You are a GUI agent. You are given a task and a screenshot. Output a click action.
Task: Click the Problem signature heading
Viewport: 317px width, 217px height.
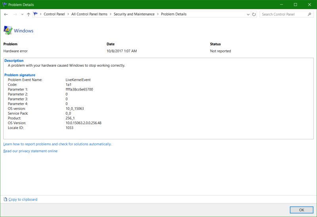coord(20,75)
